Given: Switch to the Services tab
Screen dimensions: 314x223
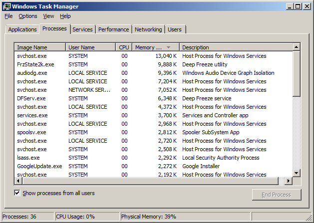Looking at the screenshot, I should tap(82, 29).
